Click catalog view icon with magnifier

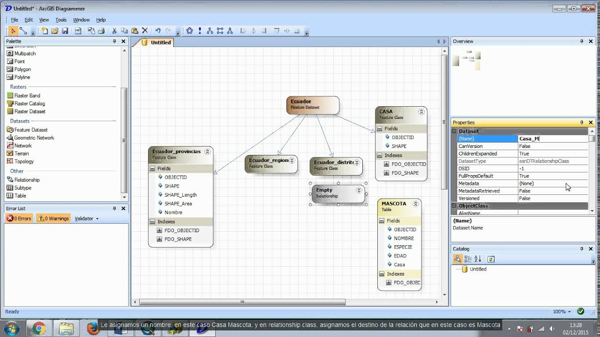pyautogui.click(x=457, y=259)
